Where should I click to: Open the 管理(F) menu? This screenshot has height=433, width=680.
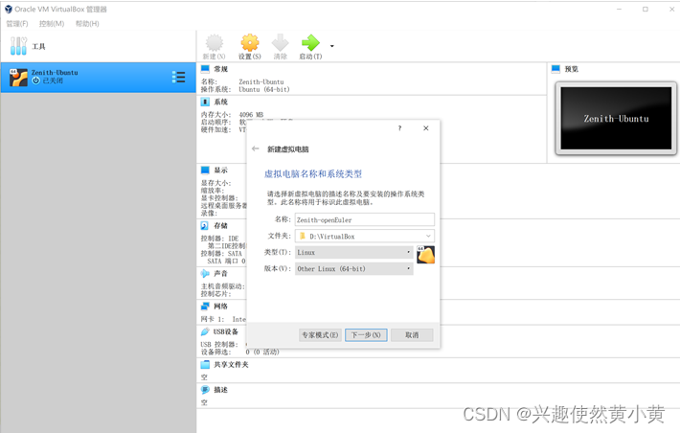coord(17,23)
